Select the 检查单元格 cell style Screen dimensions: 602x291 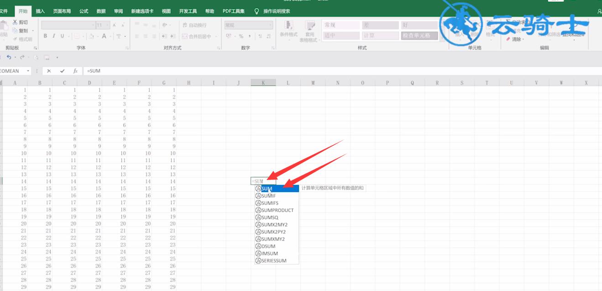point(419,36)
